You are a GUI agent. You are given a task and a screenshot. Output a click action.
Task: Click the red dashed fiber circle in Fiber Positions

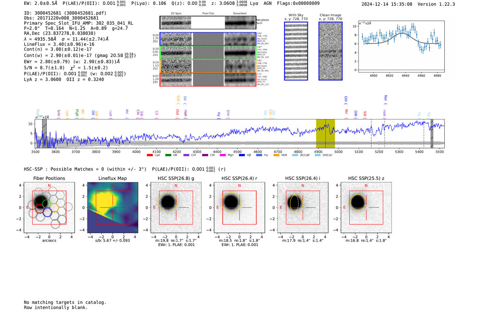[39, 209]
